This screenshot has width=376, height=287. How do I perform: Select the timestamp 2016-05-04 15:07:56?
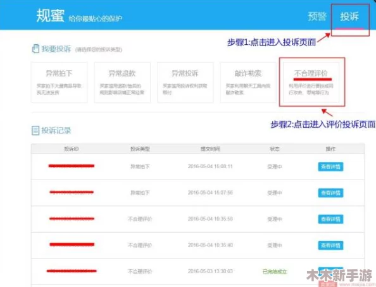point(210,193)
